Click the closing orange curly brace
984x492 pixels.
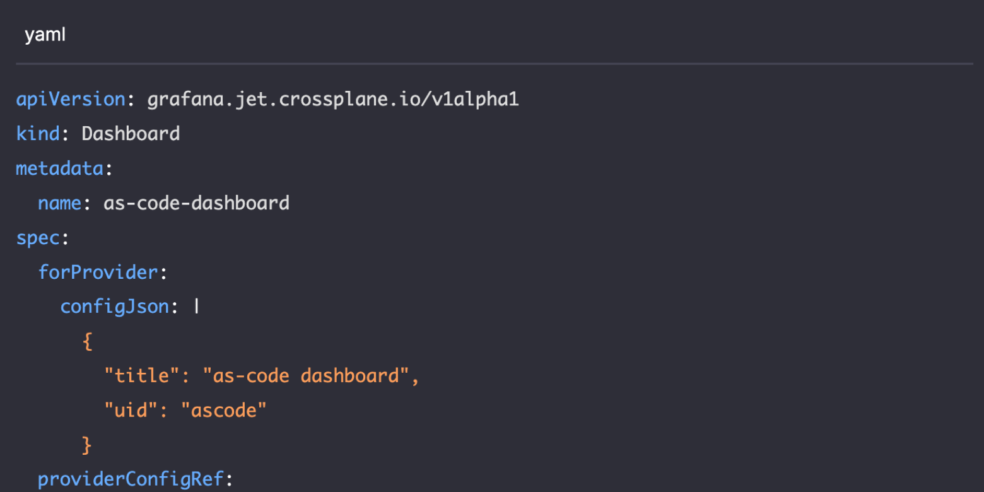[x=87, y=446]
